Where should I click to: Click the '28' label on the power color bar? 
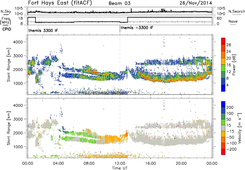pyautogui.click(x=228, y=45)
